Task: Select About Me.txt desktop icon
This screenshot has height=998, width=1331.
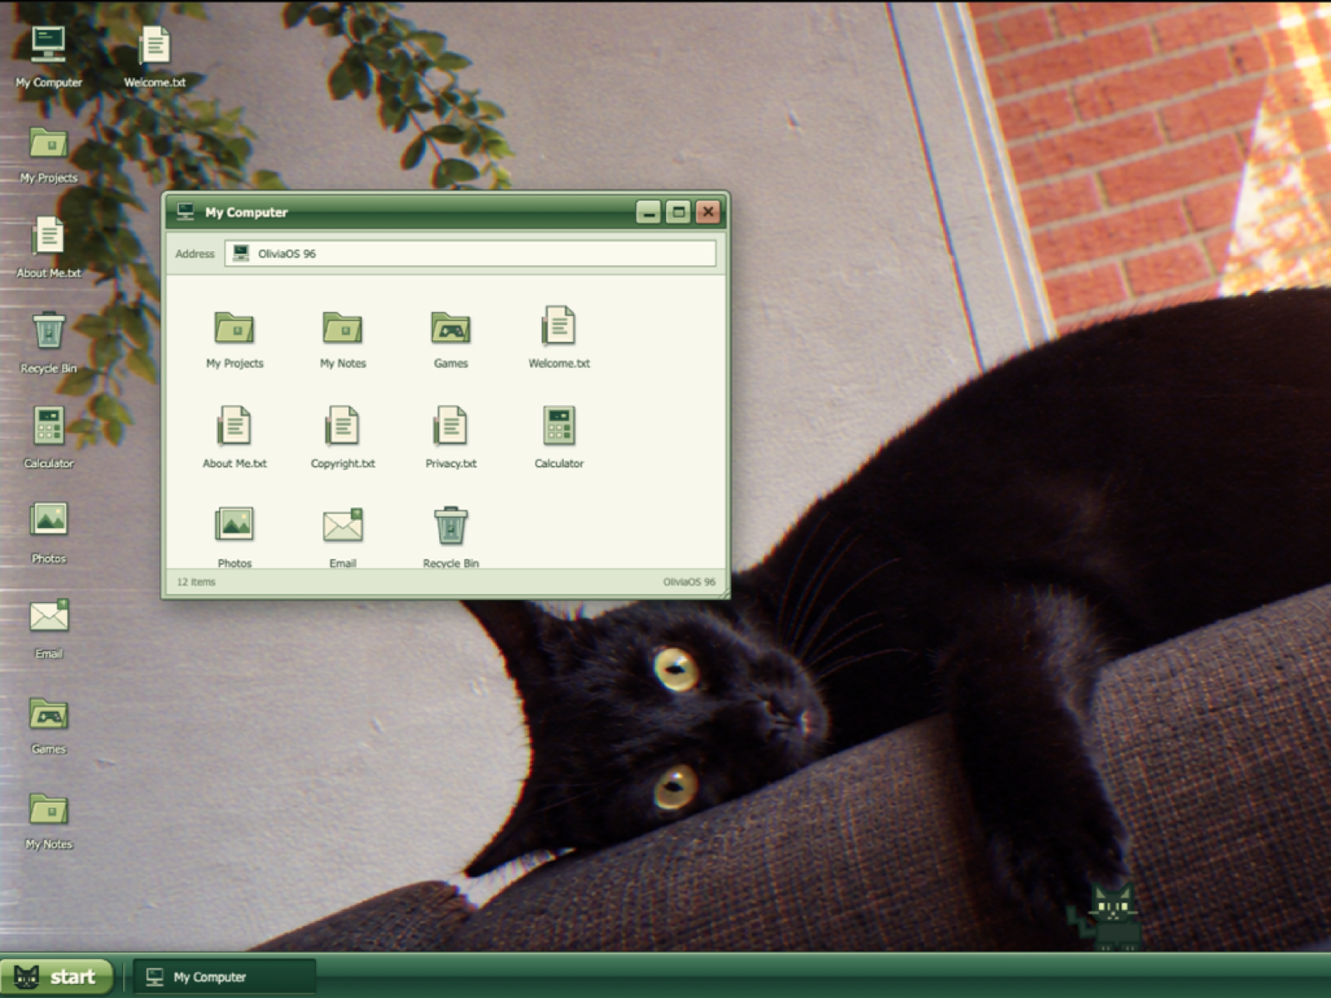Action: pyautogui.click(x=48, y=248)
